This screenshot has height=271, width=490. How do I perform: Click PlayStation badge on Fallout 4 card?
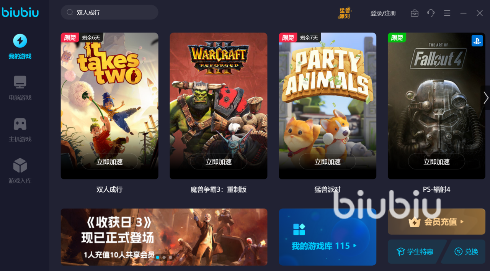(477, 41)
